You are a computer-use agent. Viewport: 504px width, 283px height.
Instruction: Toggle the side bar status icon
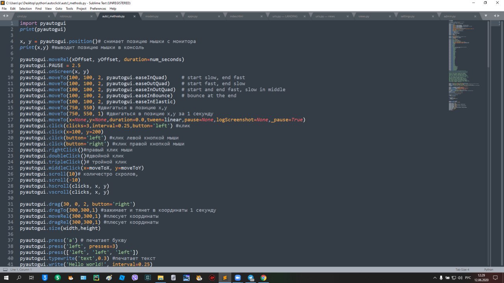point(5,270)
